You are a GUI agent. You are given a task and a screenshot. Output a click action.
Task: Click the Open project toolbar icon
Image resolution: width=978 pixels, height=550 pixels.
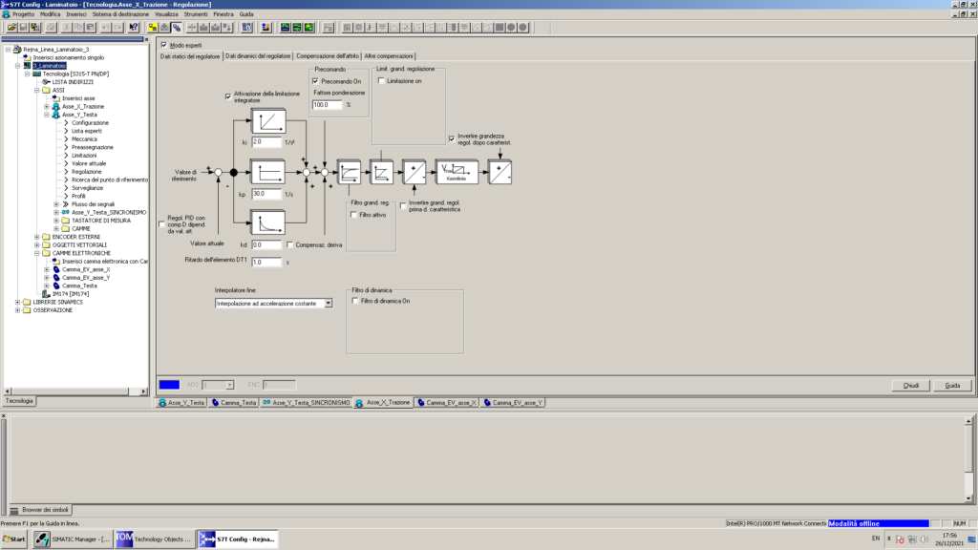(x=11, y=28)
